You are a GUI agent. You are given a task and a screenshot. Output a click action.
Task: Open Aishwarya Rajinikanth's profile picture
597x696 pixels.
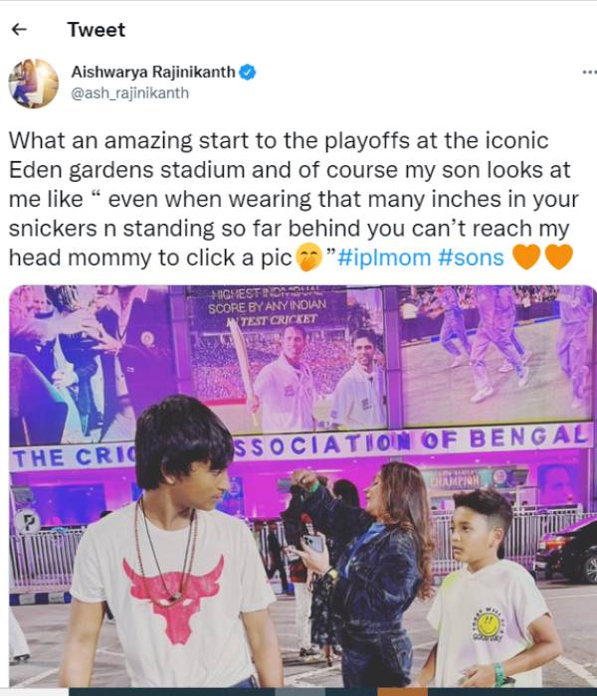point(33,83)
